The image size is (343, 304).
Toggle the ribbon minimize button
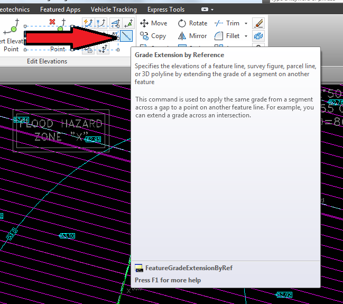click(205, 10)
